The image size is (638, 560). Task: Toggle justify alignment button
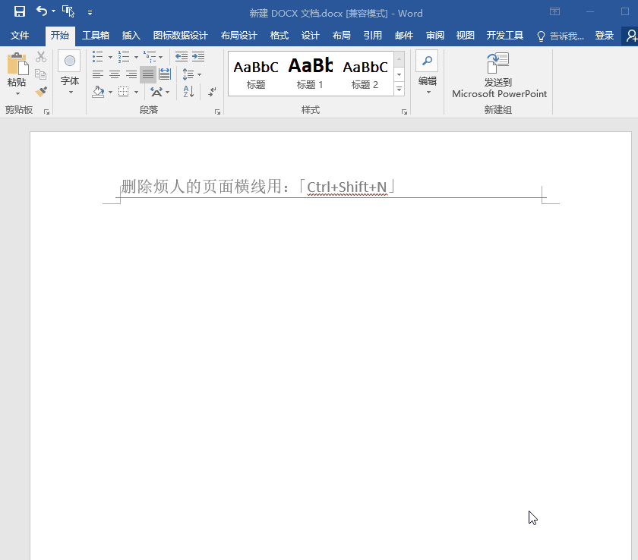148,74
